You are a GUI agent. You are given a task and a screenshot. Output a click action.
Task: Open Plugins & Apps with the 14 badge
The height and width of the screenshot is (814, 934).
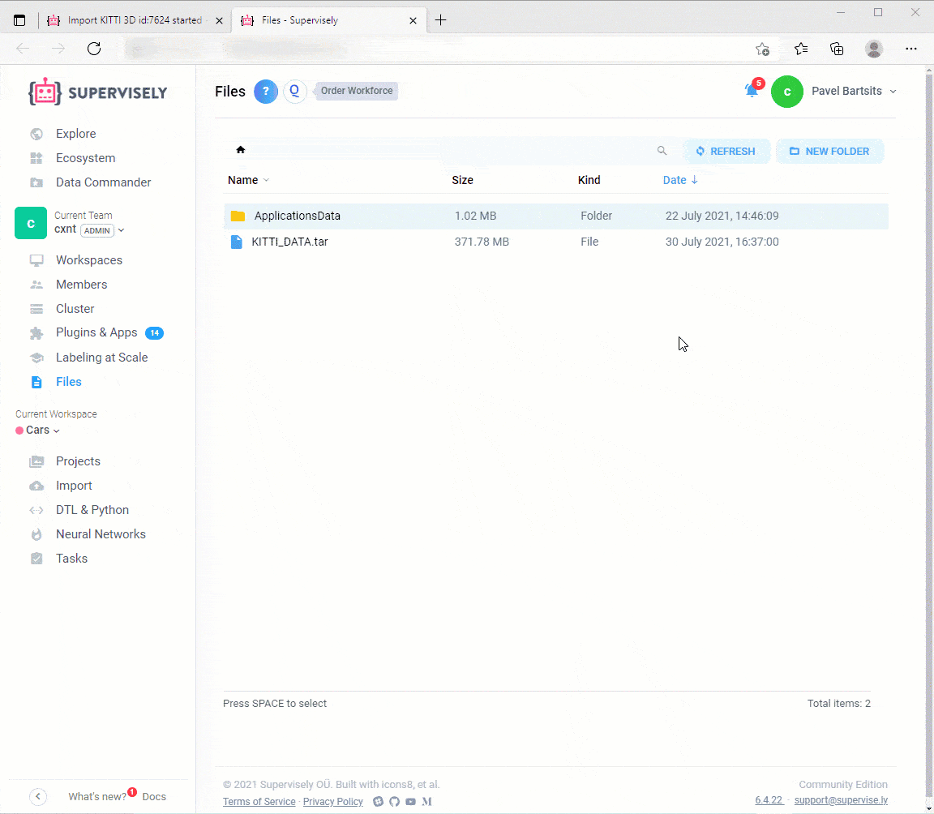pos(96,332)
